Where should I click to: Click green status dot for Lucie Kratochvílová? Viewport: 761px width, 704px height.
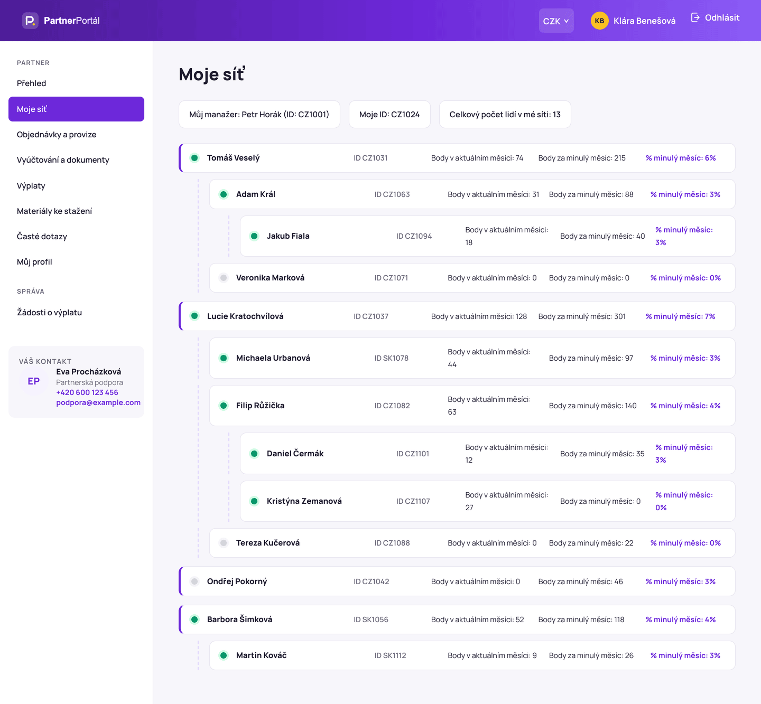tap(194, 316)
